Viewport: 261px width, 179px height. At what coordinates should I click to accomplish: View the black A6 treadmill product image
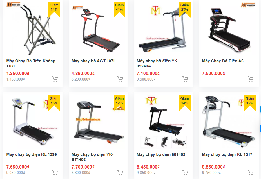click(x=229, y=28)
